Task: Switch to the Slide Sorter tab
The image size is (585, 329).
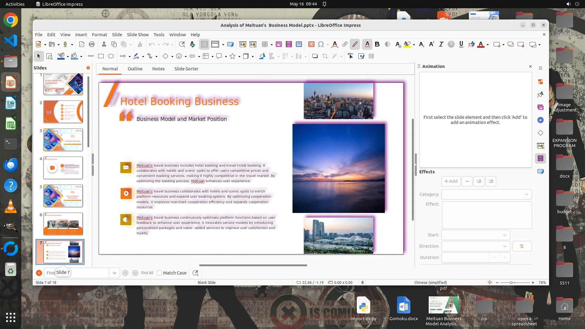Action: click(x=186, y=69)
